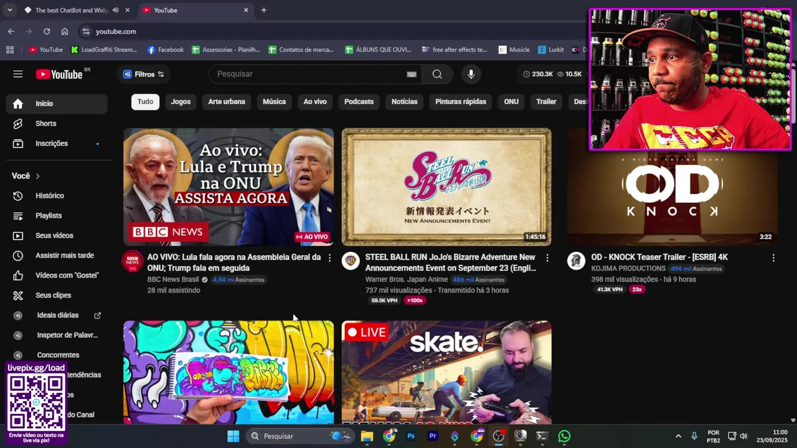The image size is (797, 448).
Task: Click the browser home button
Action: [x=65, y=31]
